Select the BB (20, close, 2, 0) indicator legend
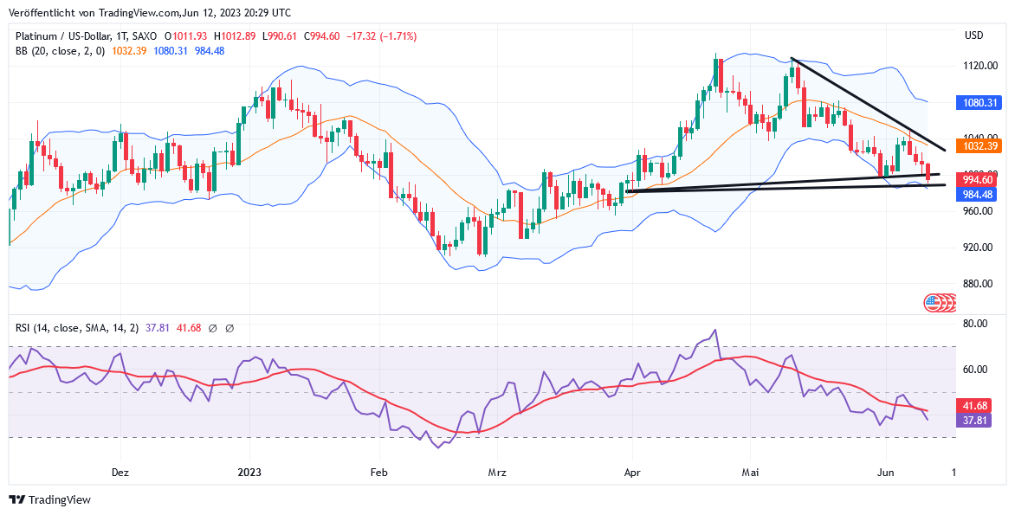The height and width of the screenshot is (515, 1015). pyautogui.click(x=61, y=51)
